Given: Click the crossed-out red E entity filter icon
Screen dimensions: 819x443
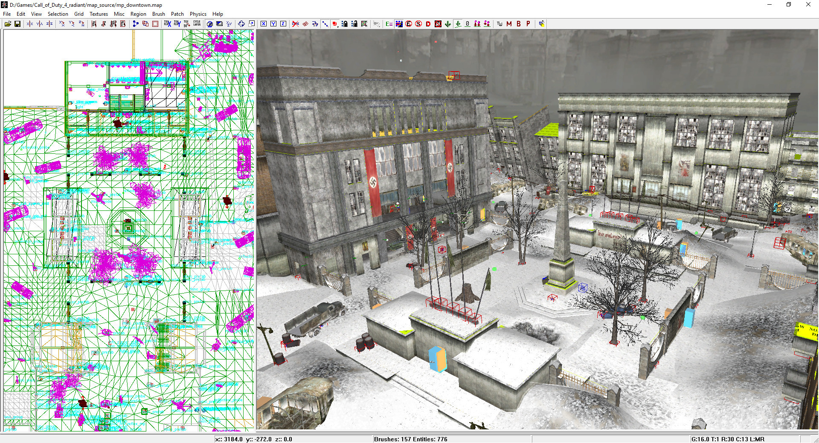Looking at the screenshot, I should click(x=409, y=24).
